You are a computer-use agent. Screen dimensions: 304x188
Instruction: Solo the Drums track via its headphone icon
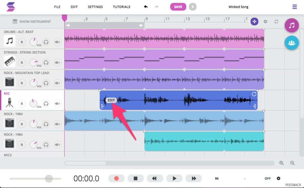coord(46,42)
